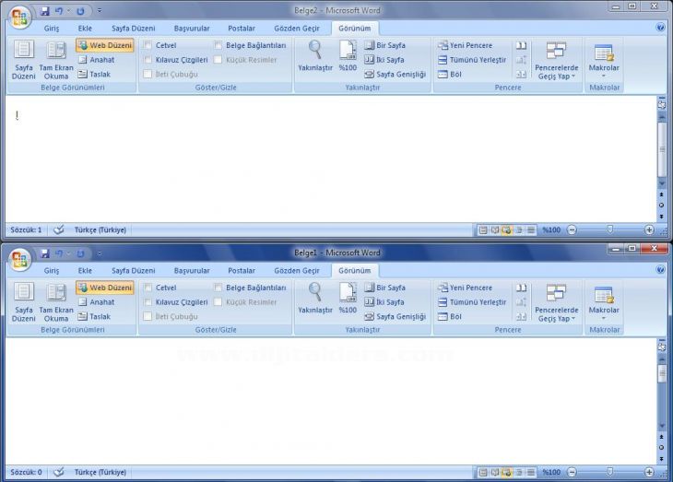Open undo history arrow in Belge2
Screen dimensions: 673x482
point(68,11)
